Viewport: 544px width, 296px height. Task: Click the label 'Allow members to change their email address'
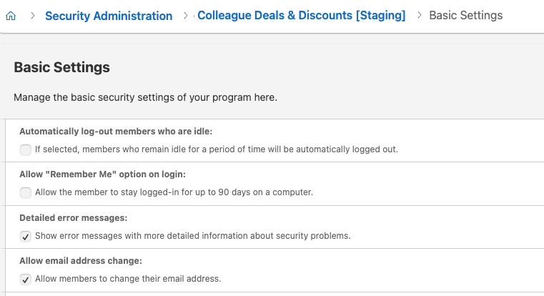coord(128,279)
